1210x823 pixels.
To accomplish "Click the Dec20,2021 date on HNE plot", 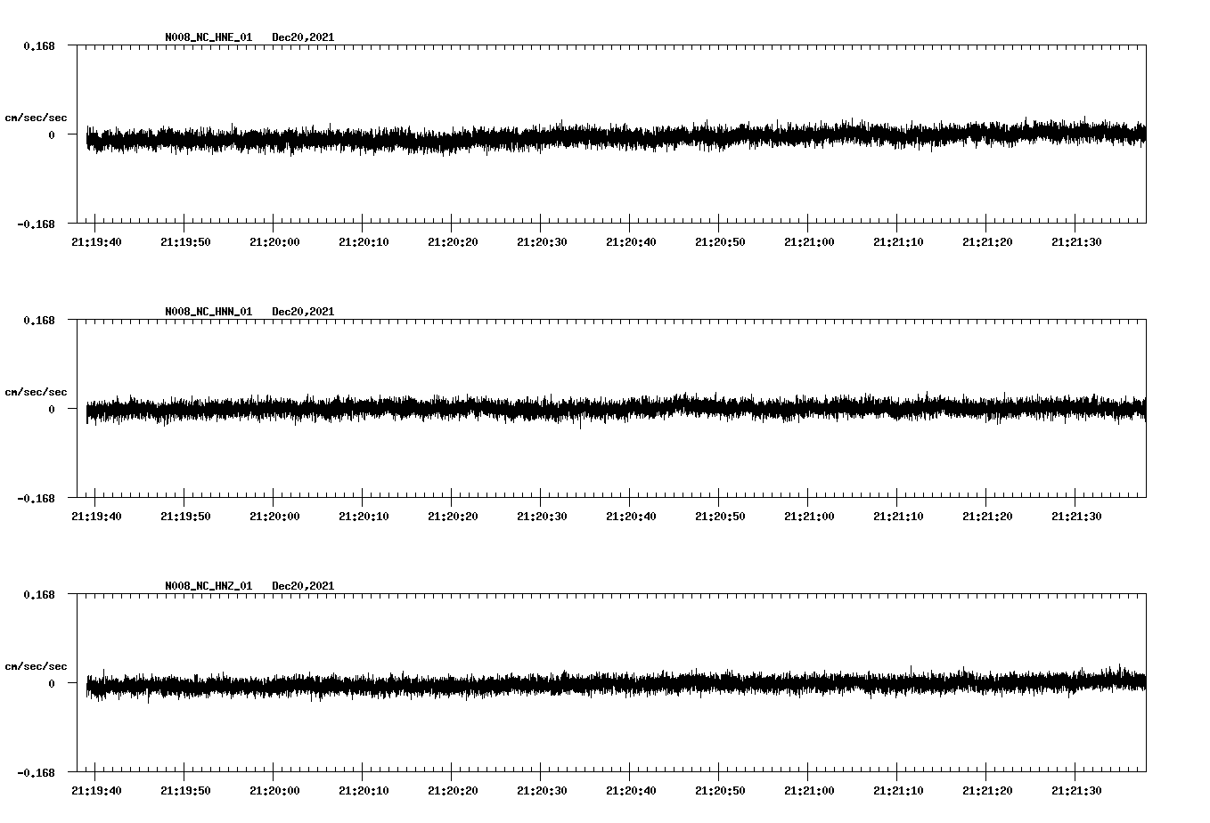I will pos(303,37).
